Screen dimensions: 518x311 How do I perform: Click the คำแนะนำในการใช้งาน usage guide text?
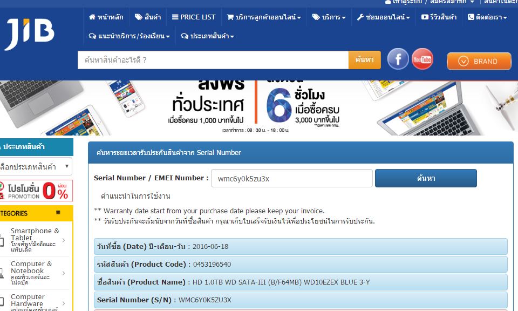(x=135, y=196)
